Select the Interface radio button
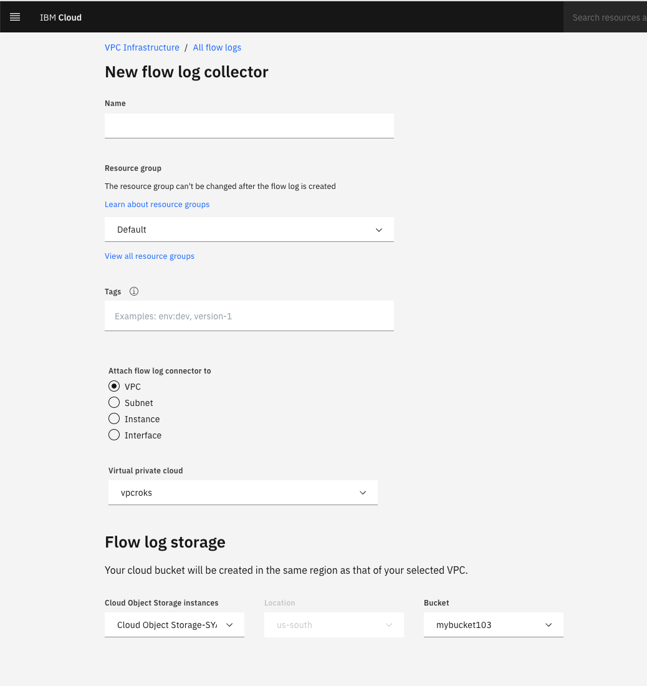Screen dimensions: 647x686 [114, 435]
